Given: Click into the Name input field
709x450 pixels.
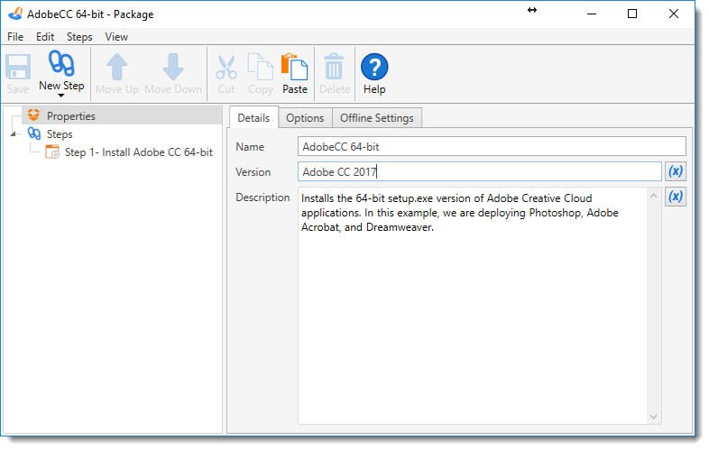Looking at the screenshot, I should 492,146.
